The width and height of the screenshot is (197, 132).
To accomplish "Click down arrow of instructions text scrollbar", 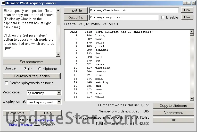I will click(58, 55).
